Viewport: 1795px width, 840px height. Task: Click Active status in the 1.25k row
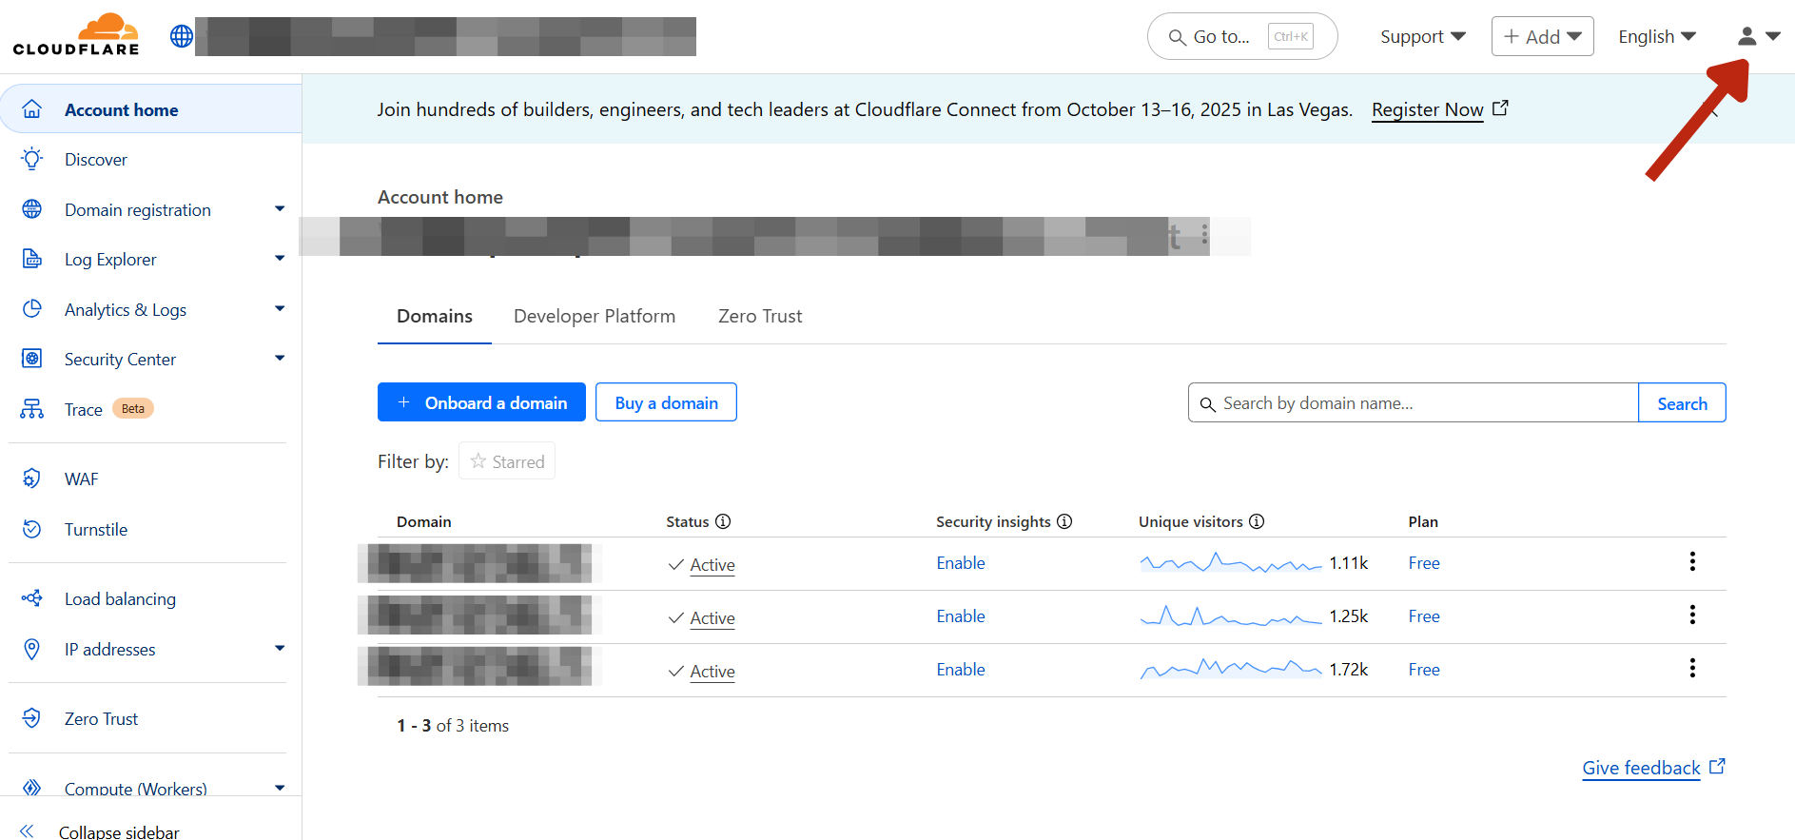(x=712, y=618)
